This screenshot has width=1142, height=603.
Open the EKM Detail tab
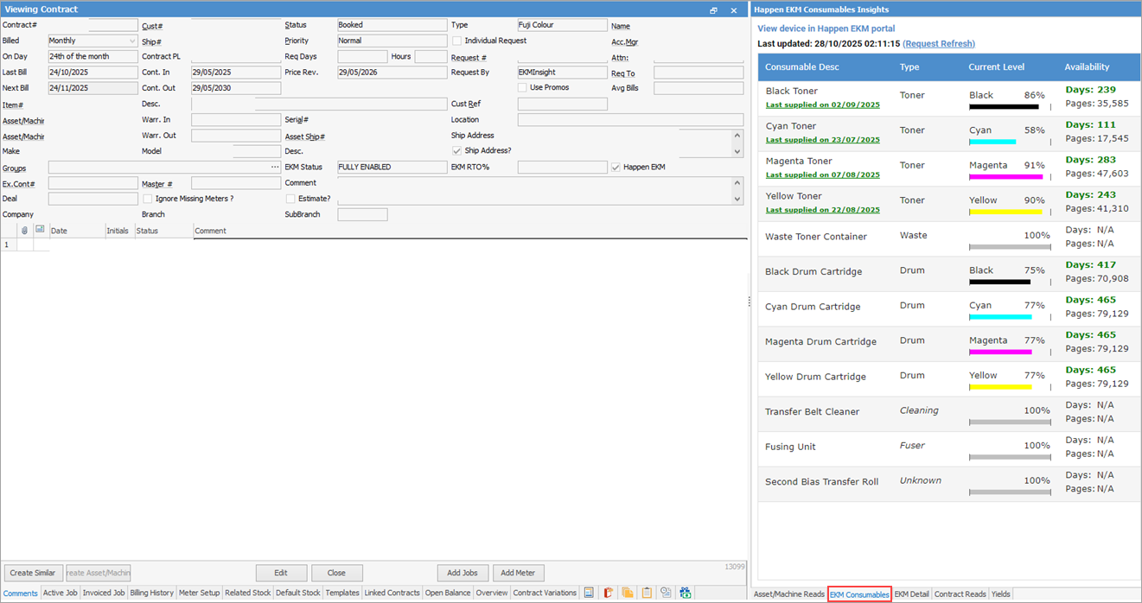(x=911, y=594)
